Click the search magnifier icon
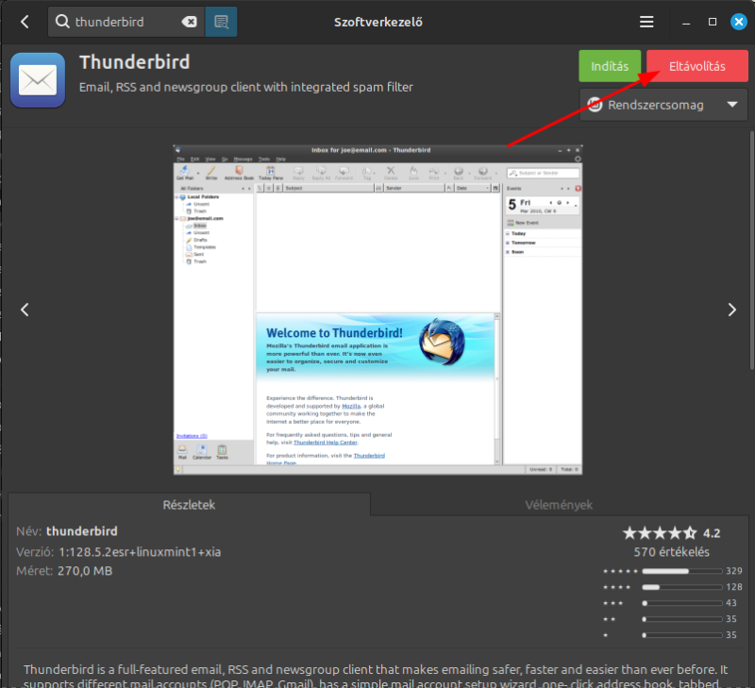Screen dimensions: 755x688 point(62,22)
